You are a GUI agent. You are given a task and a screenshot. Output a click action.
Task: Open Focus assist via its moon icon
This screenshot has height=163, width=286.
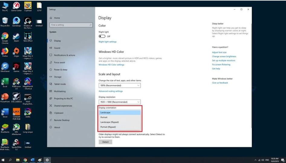51,62
